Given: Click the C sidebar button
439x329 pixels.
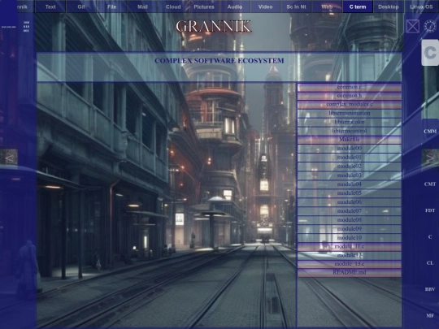Looking at the screenshot, I should pyautogui.click(x=430, y=236).
